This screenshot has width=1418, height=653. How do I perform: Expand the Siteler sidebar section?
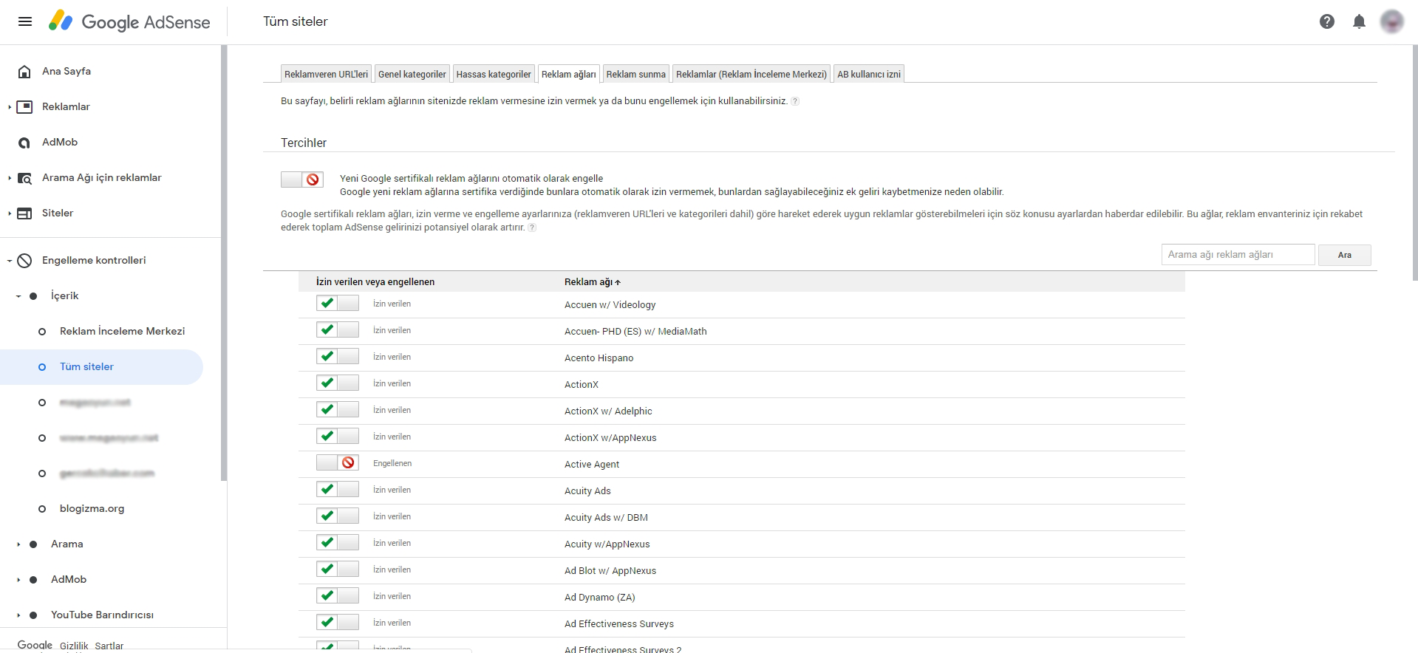point(10,213)
